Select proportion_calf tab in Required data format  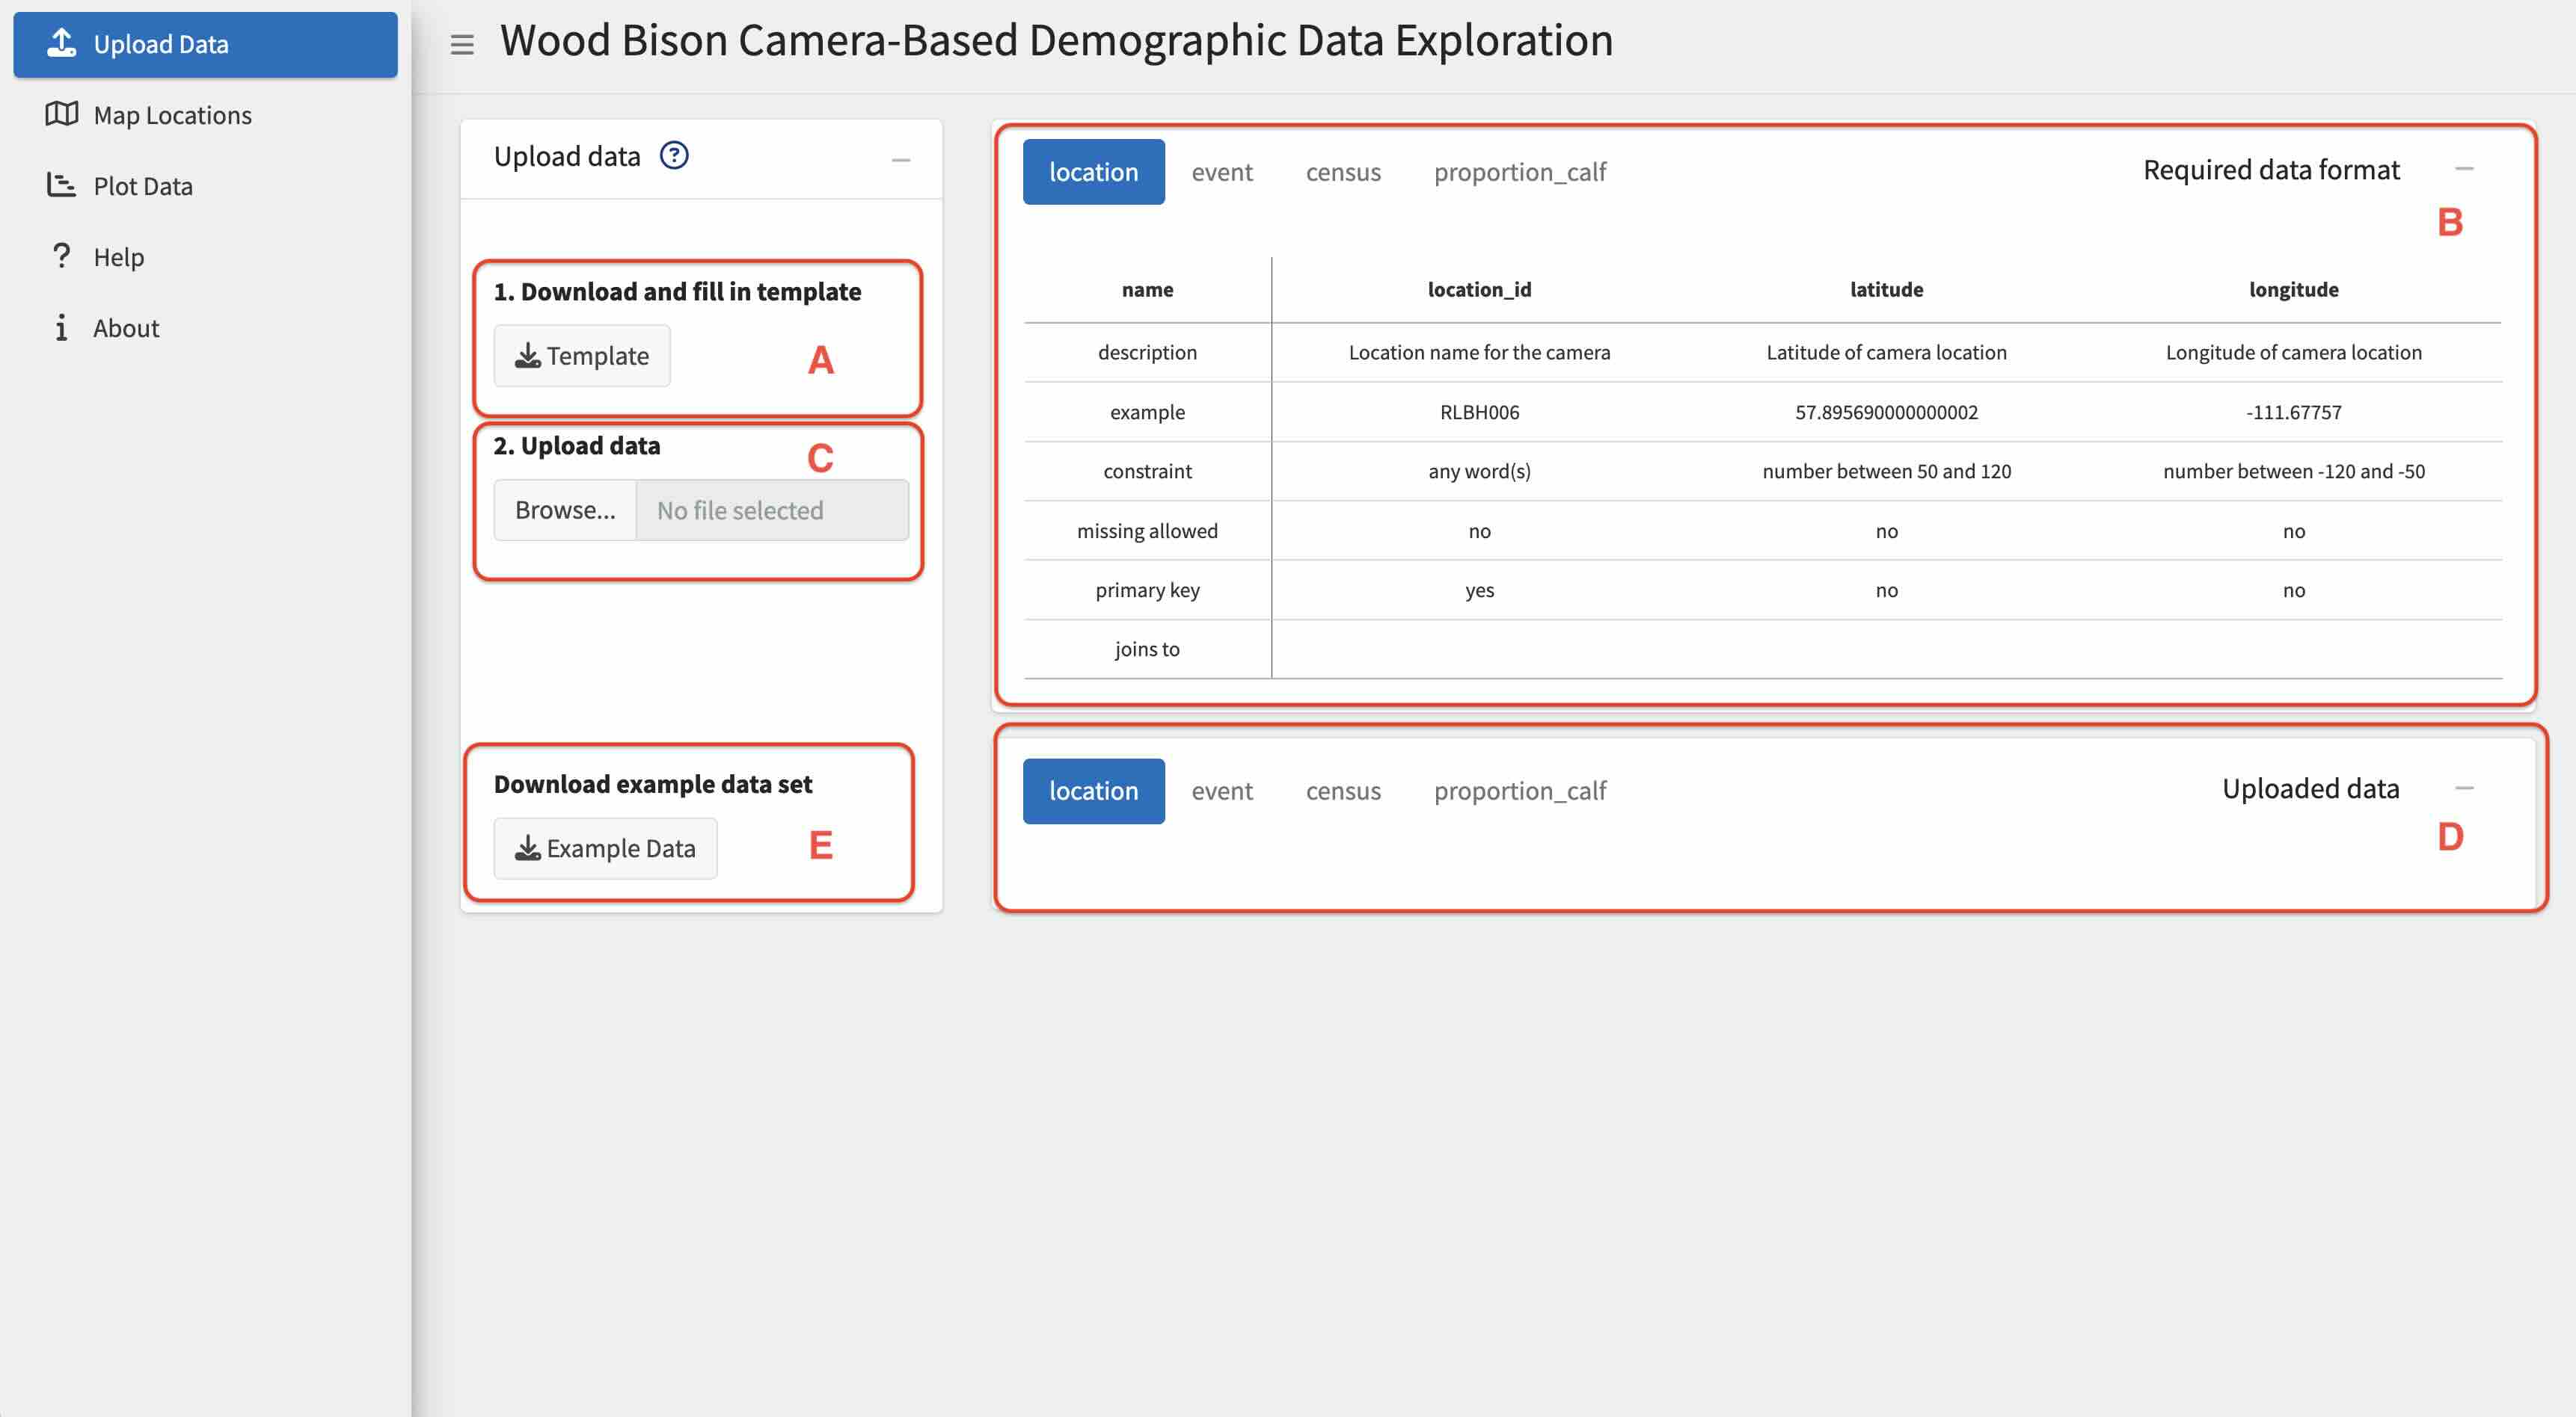click(x=1519, y=172)
